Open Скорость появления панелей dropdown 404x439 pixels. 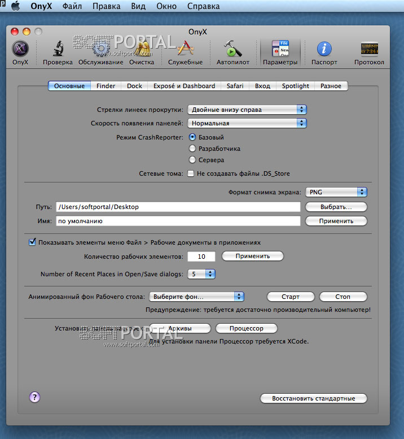(247, 123)
